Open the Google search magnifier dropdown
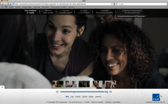This screenshot has width=168, height=104. tap(116, 4)
